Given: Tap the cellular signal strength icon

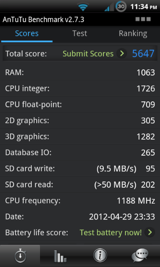Looking at the screenshot, I should (x=109, y=8).
